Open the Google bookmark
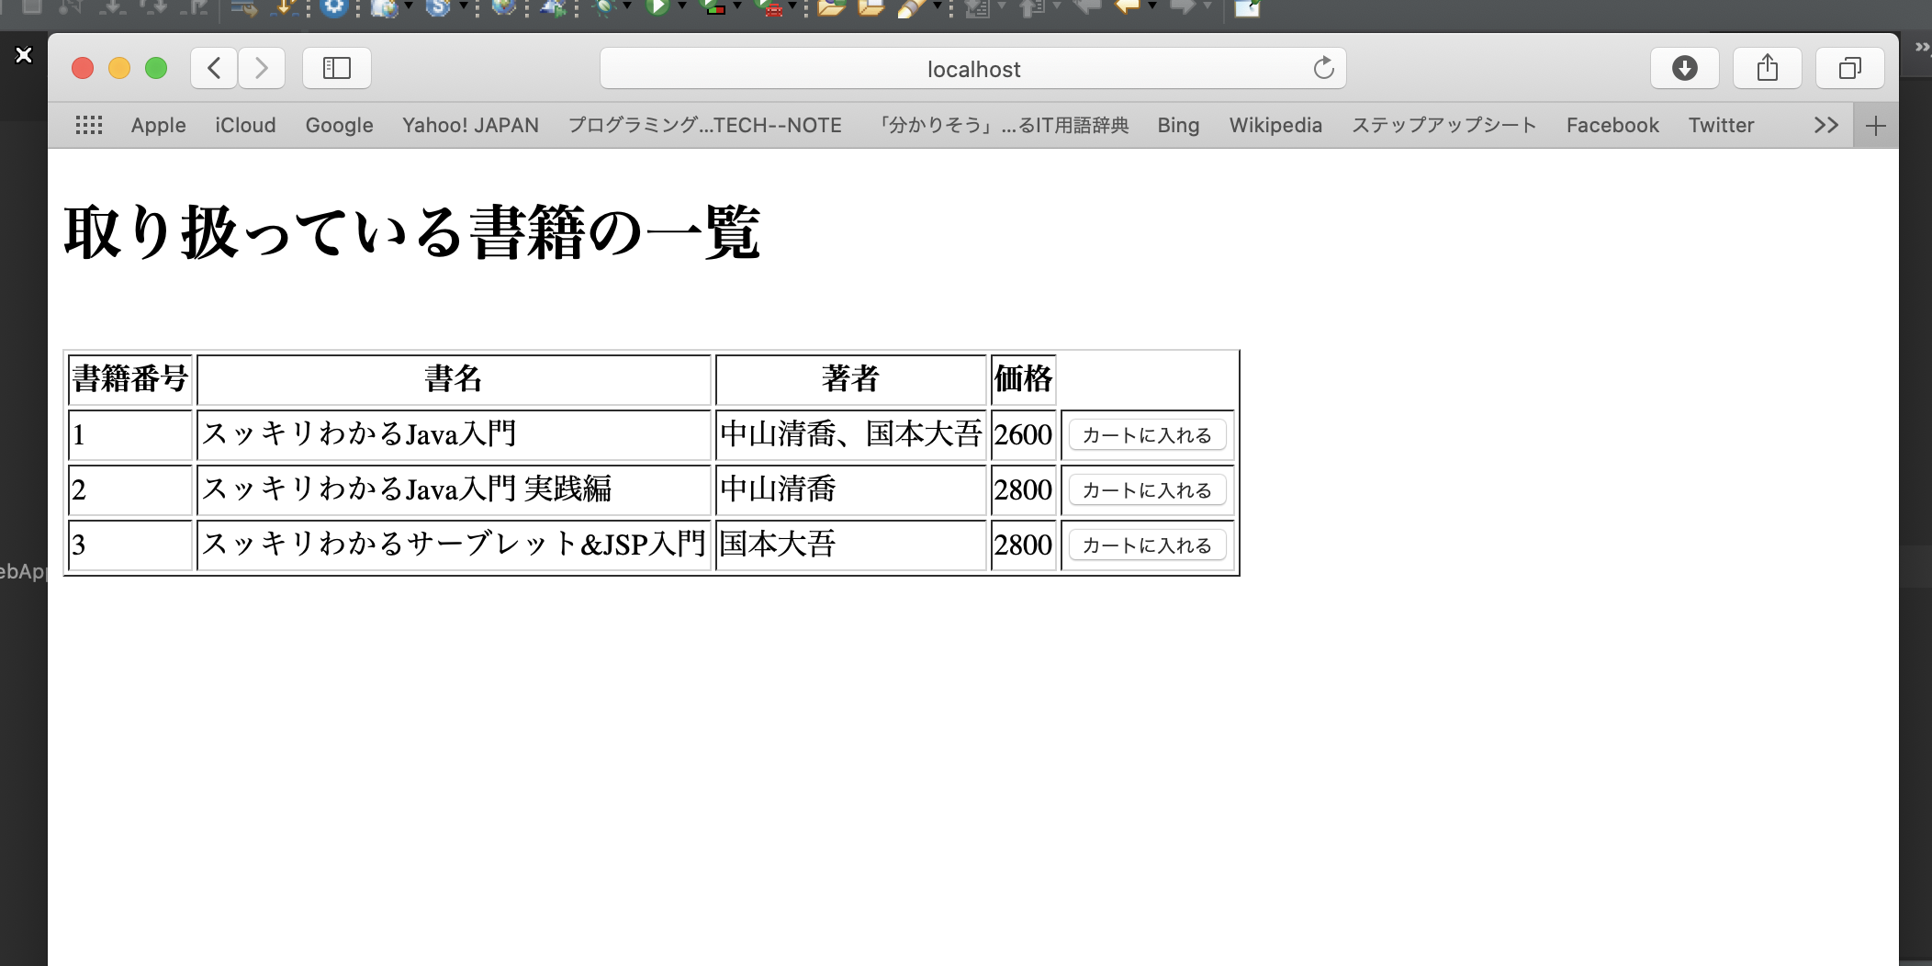Screen dimensions: 1932x966 pyautogui.click(x=339, y=125)
